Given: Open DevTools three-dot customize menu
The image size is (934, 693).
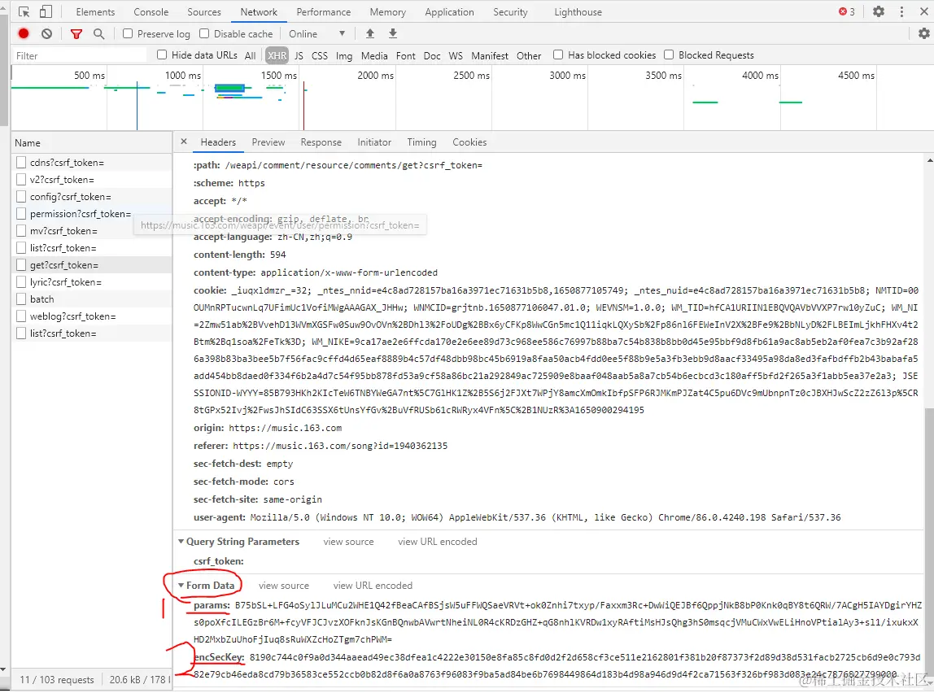Looking at the screenshot, I should point(901,11).
